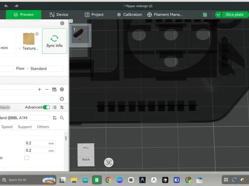Open Task View from the taskbar
249x186 pixels.
63,180
